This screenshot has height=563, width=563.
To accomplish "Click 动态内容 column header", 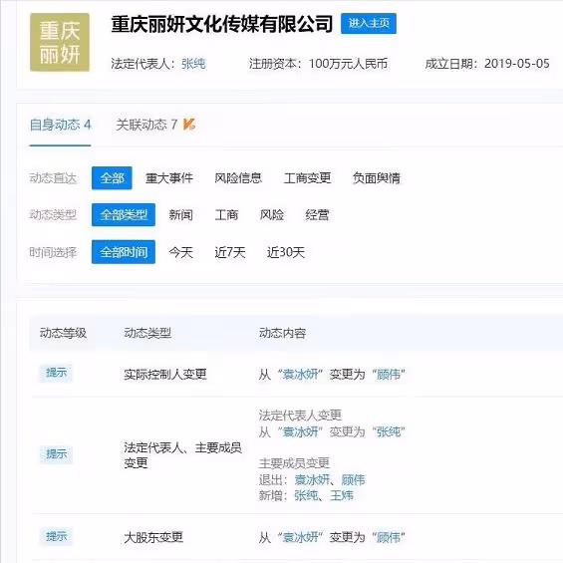I will pyautogui.click(x=282, y=333).
